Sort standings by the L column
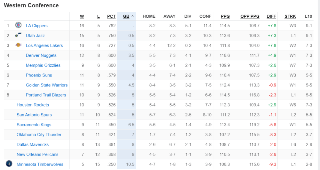The height and width of the screenshot is (170, 320). tap(98, 16)
